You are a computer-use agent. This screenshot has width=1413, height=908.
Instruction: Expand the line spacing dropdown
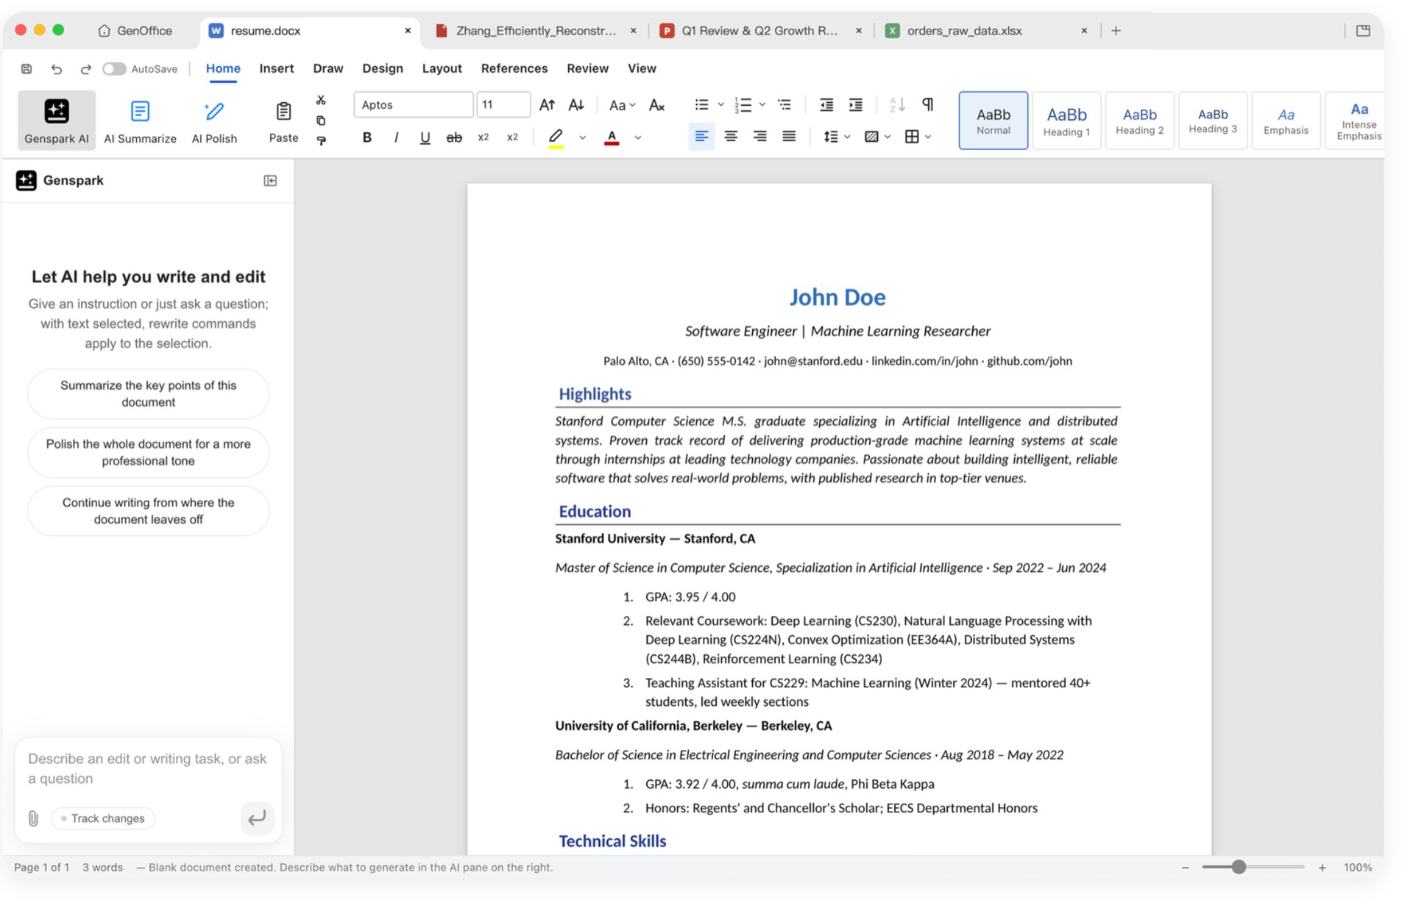847,137
